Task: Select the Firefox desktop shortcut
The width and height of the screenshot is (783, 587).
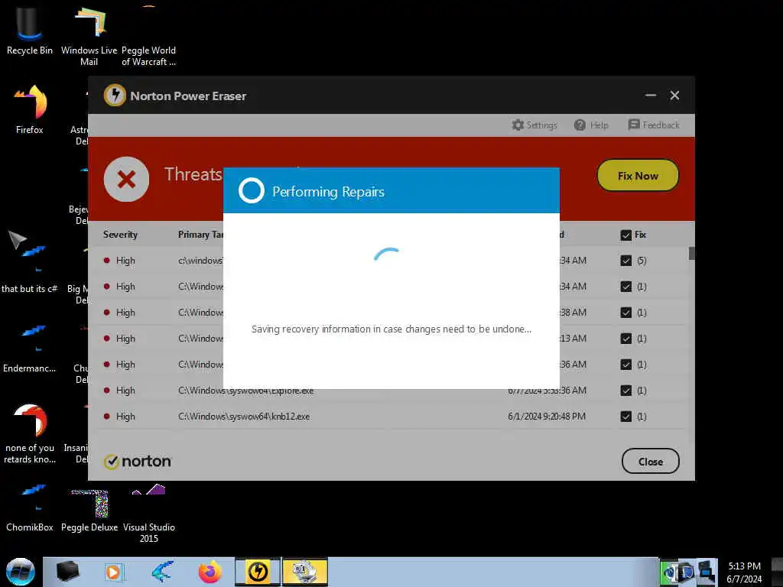Action: (x=30, y=109)
